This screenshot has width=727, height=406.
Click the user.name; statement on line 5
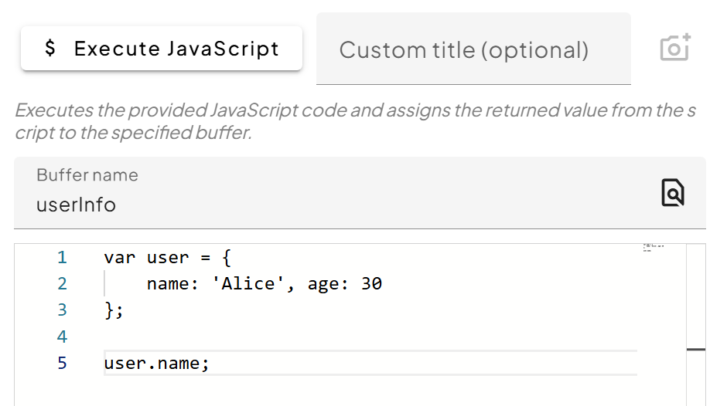pos(156,363)
